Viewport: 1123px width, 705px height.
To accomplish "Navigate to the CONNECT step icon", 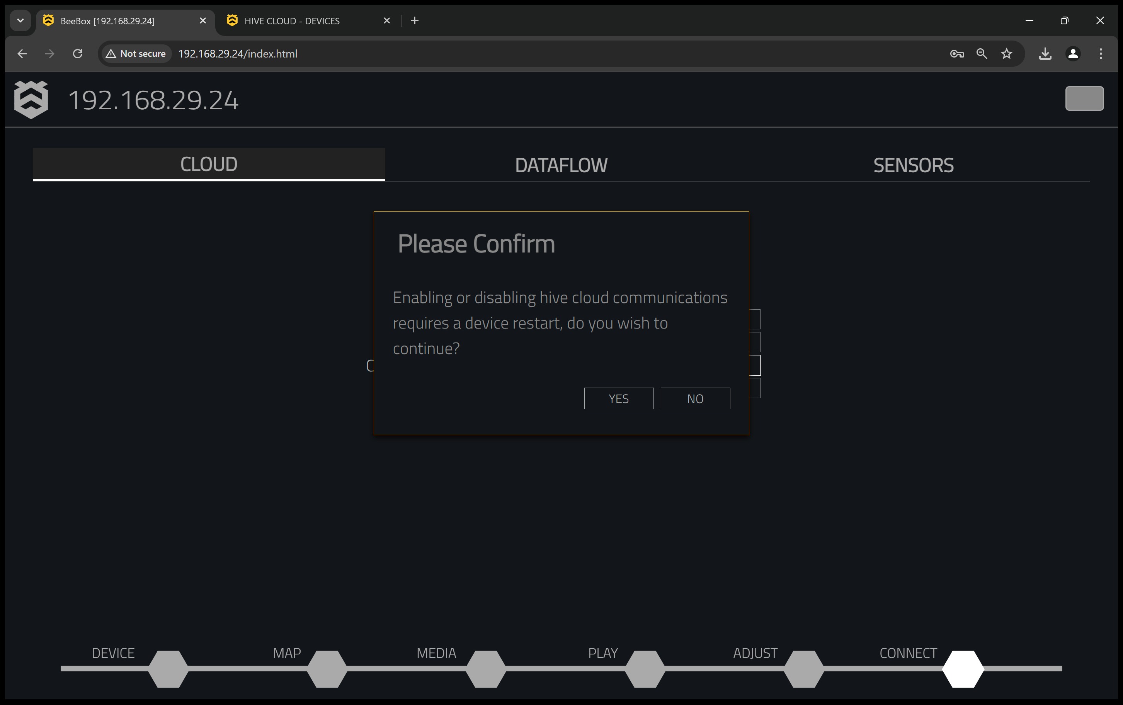I will click(962, 667).
